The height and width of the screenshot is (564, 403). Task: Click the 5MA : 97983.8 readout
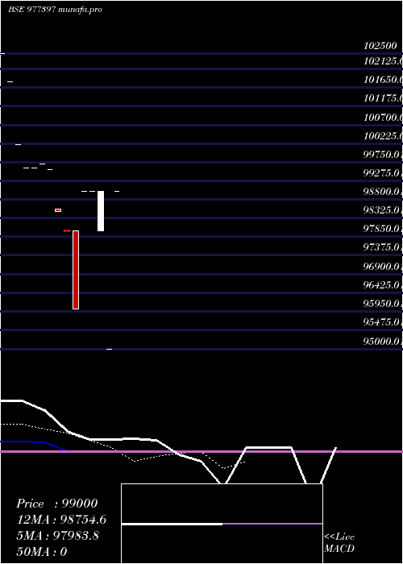[x=58, y=536]
